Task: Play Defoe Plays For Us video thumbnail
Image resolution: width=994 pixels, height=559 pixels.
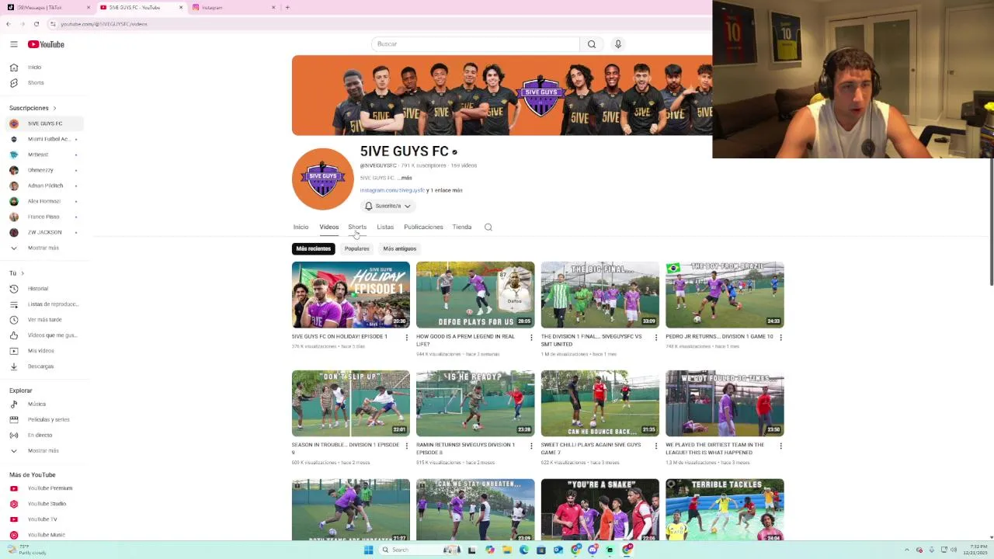Action: 475,295
